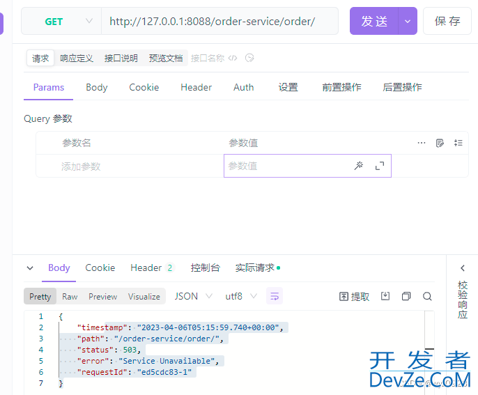478x395 pixels.
Task: Open the 预览文档 tab
Action: pyautogui.click(x=166, y=58)
